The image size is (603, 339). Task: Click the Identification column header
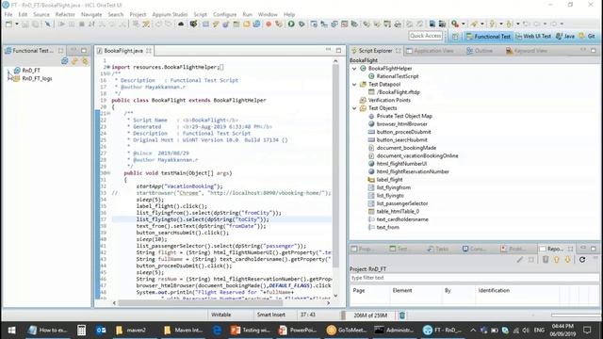(x=494, y=291)
